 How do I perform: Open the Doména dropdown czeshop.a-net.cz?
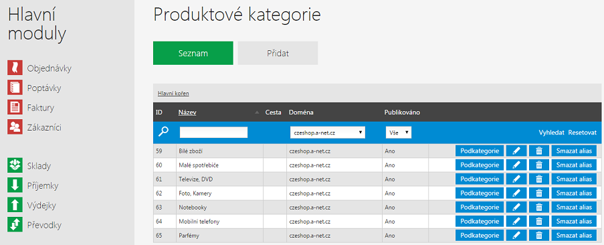pyautogui.click(x=328, y=132)
